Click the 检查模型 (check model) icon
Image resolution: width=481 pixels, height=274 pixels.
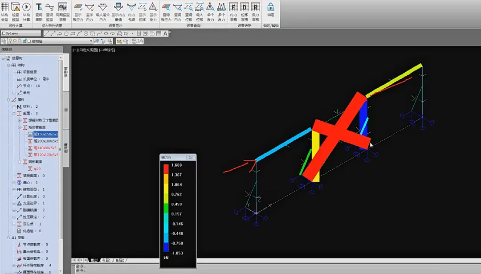tap(16, 7)
